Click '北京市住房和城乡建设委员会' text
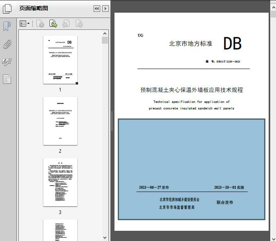This screenshot has width=276, height=241. pos(180,199)
